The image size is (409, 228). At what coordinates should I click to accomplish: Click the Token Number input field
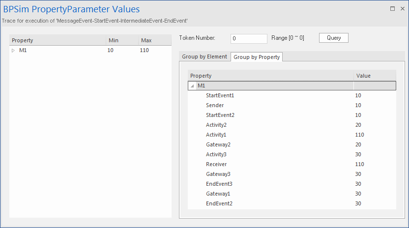[x=248, y=38]
